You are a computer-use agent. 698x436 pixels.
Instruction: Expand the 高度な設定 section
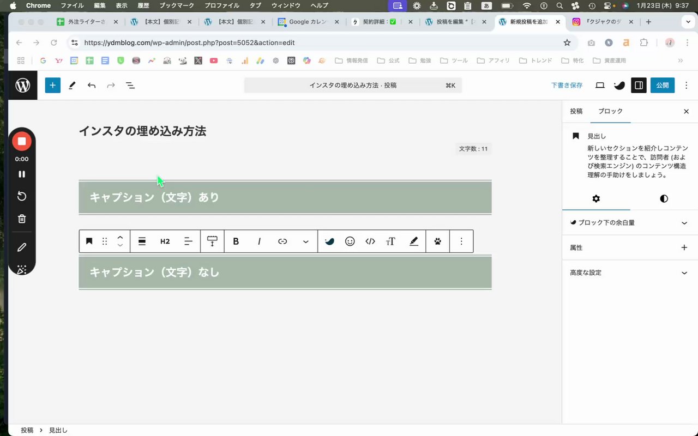pyautogui.click(x=630, y=272)
